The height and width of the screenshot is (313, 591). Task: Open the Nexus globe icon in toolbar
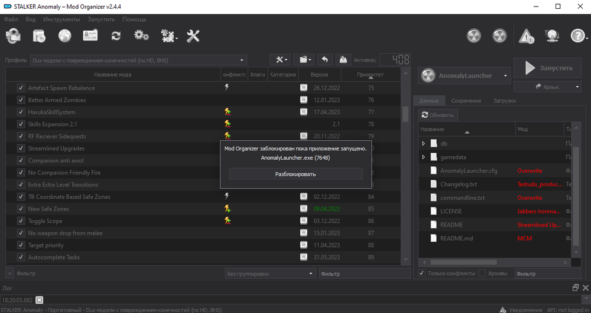click(x=64, y=36)
